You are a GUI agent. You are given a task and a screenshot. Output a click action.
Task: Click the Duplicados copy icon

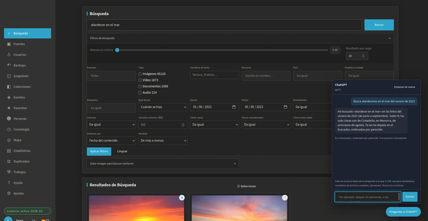[x=9, y=161]
